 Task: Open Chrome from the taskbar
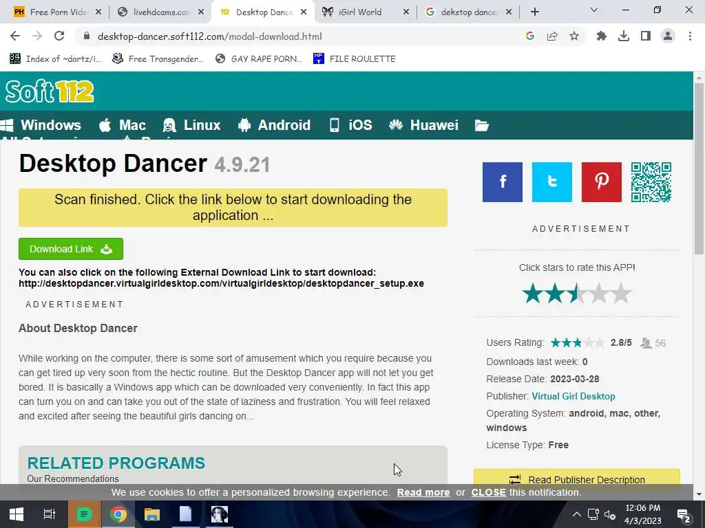click(x=118, y=514)
